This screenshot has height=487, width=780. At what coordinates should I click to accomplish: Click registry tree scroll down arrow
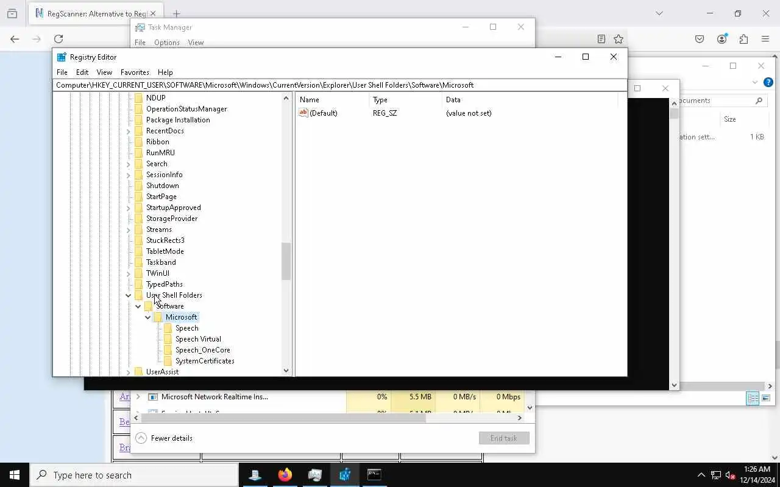[x=286, y=371]
